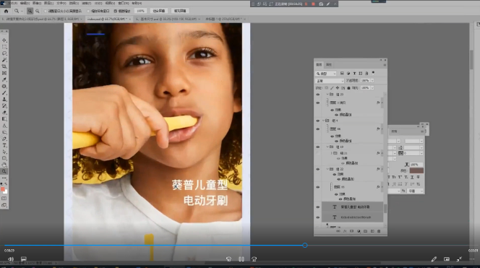Enable the resize windows to fit checkbox
The image size is (480, 268).
tap(46, 11)
